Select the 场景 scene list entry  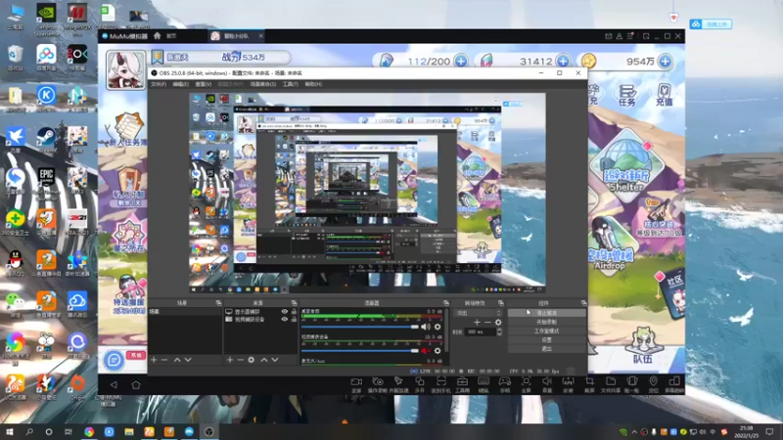point(185,311)
